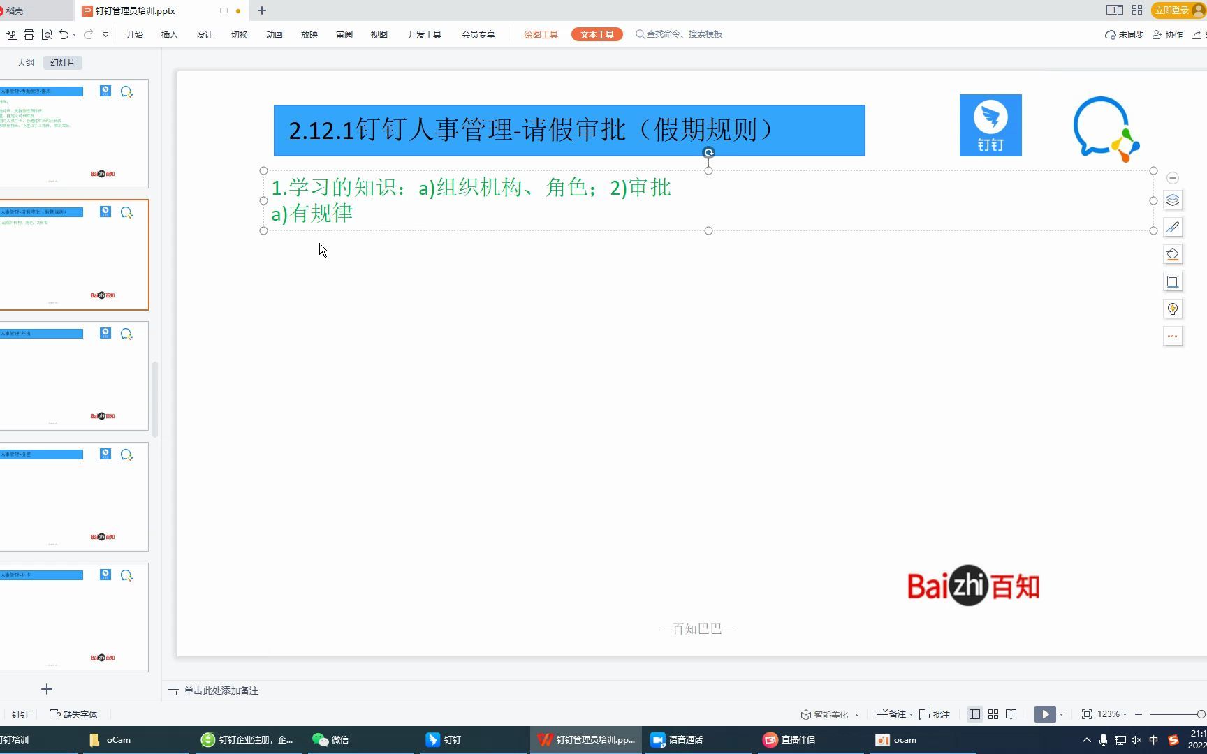Select the brush styling icon in right sidebar

tap(1173, 227)
